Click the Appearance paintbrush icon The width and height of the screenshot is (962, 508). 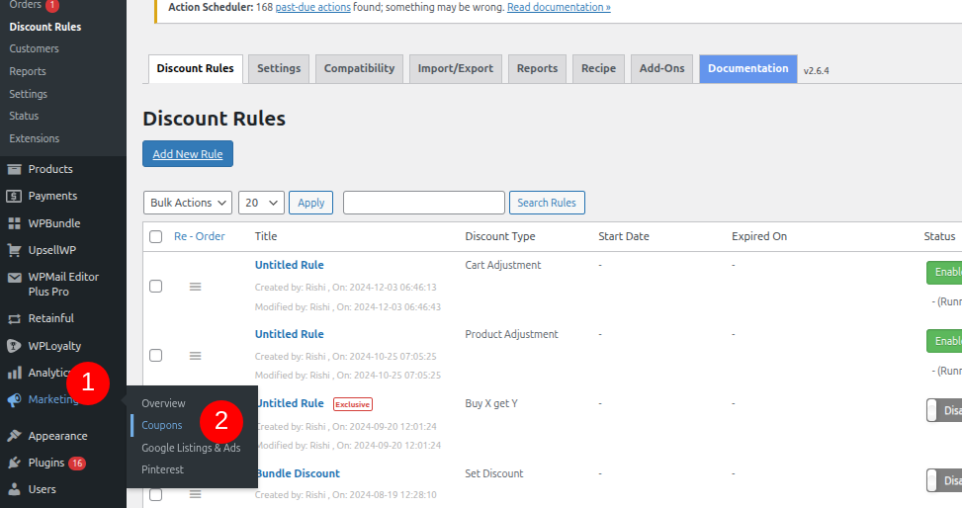click(x=14, y=436)
